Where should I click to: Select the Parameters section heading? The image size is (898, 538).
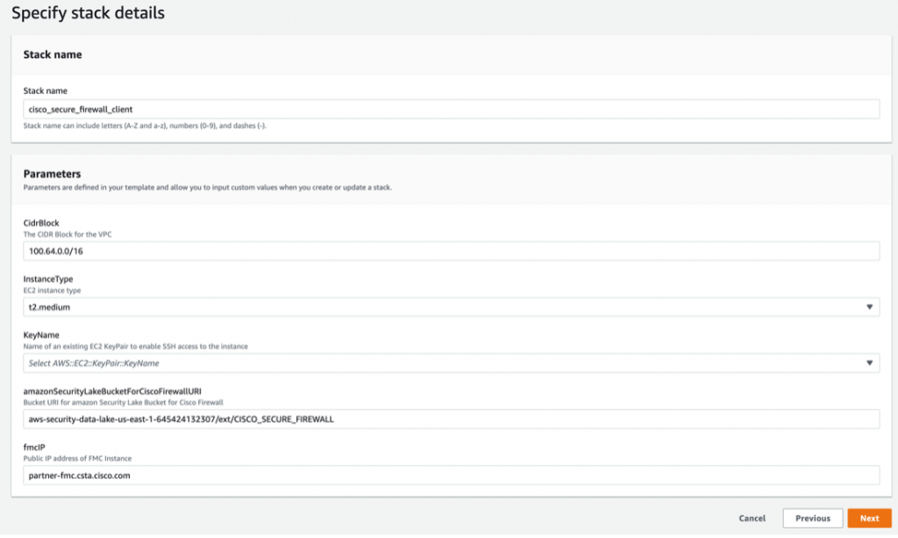[x=52, y=174]
